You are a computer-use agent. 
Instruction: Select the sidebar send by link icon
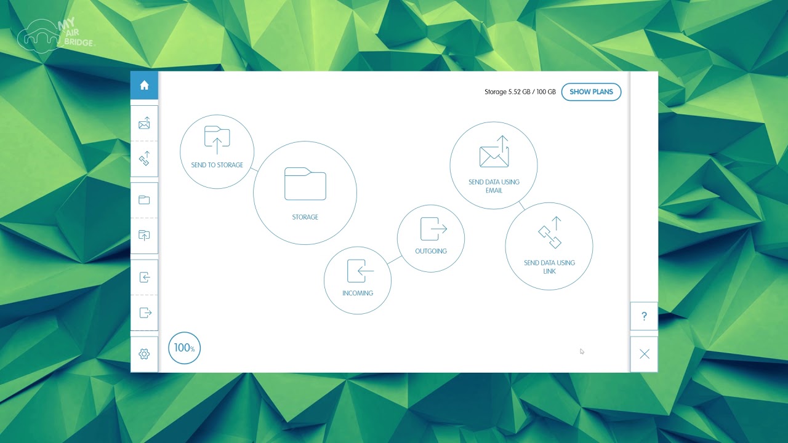(144, 159)
